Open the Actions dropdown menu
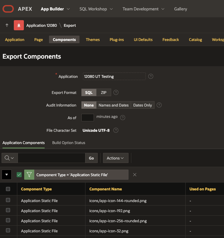This screenshot has height=238, width=224. click(x=116, y=158)
